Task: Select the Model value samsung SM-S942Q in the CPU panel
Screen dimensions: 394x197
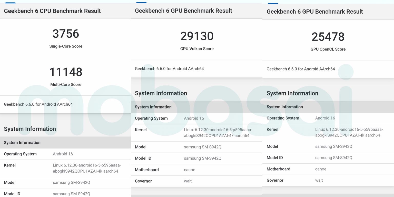Action: (71, 183)
